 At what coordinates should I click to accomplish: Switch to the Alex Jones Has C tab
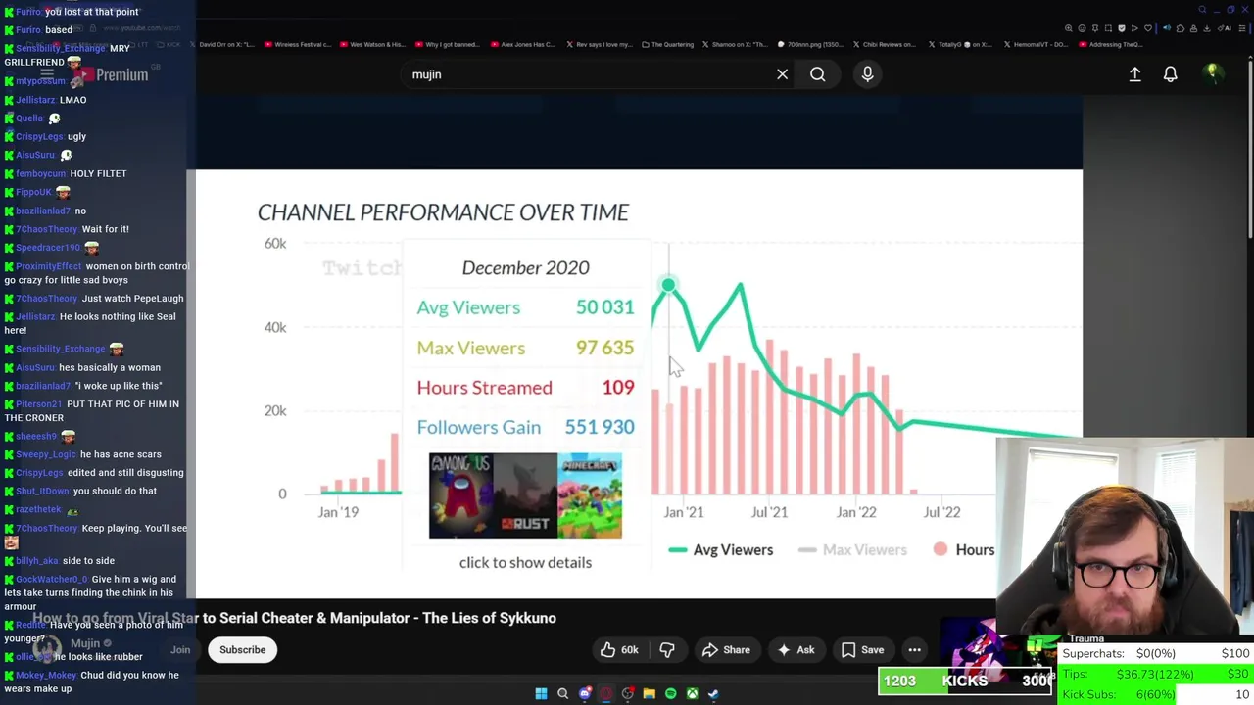[525, 45]
